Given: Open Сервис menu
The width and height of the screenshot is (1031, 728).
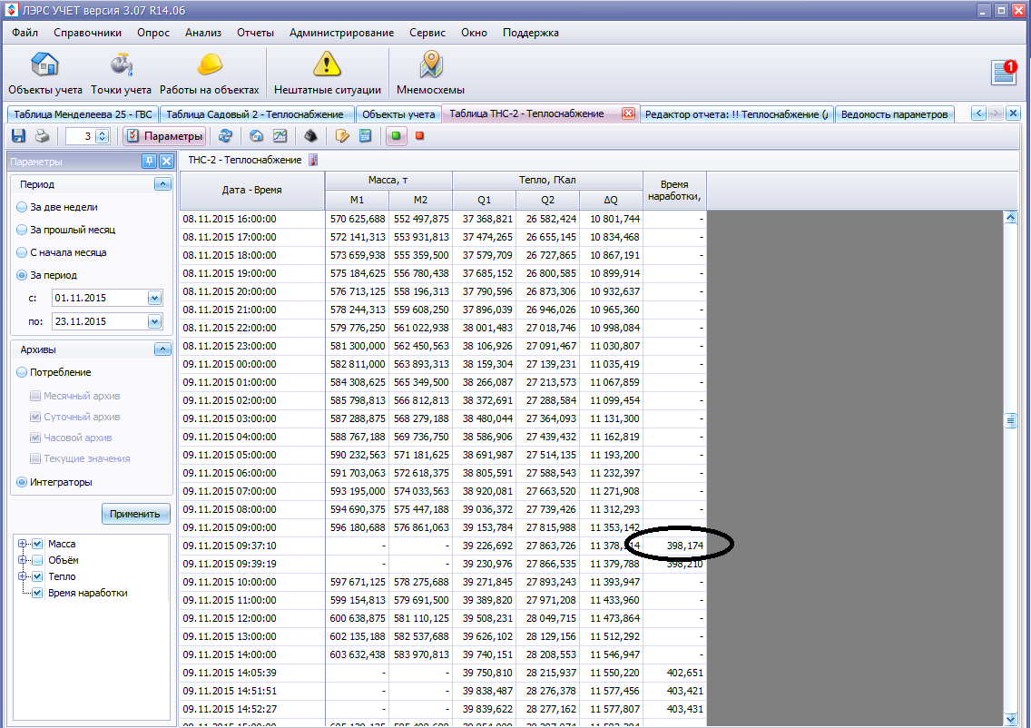Looking at the screenshot, I should click(x=427, y=32).
